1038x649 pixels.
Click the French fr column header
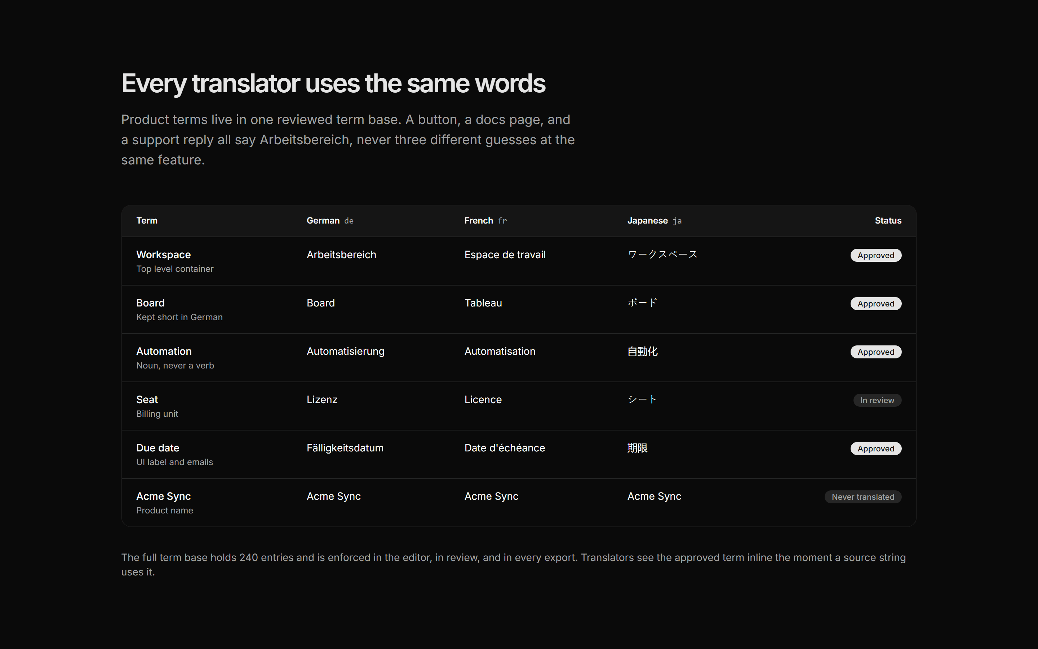(485, 221)
